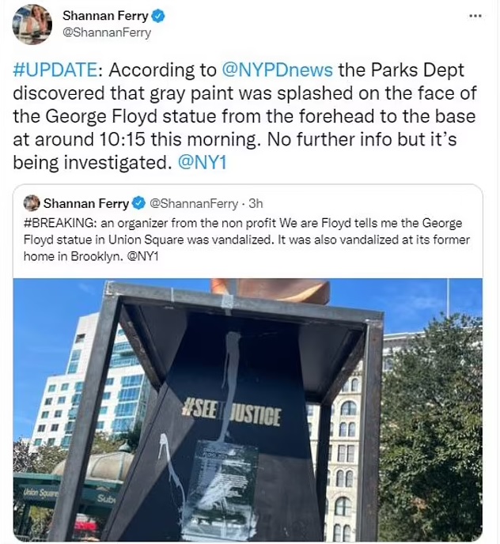500x544 pixels.
Task: Open the quoted tweet body text
Action: (x=247, y=240)
